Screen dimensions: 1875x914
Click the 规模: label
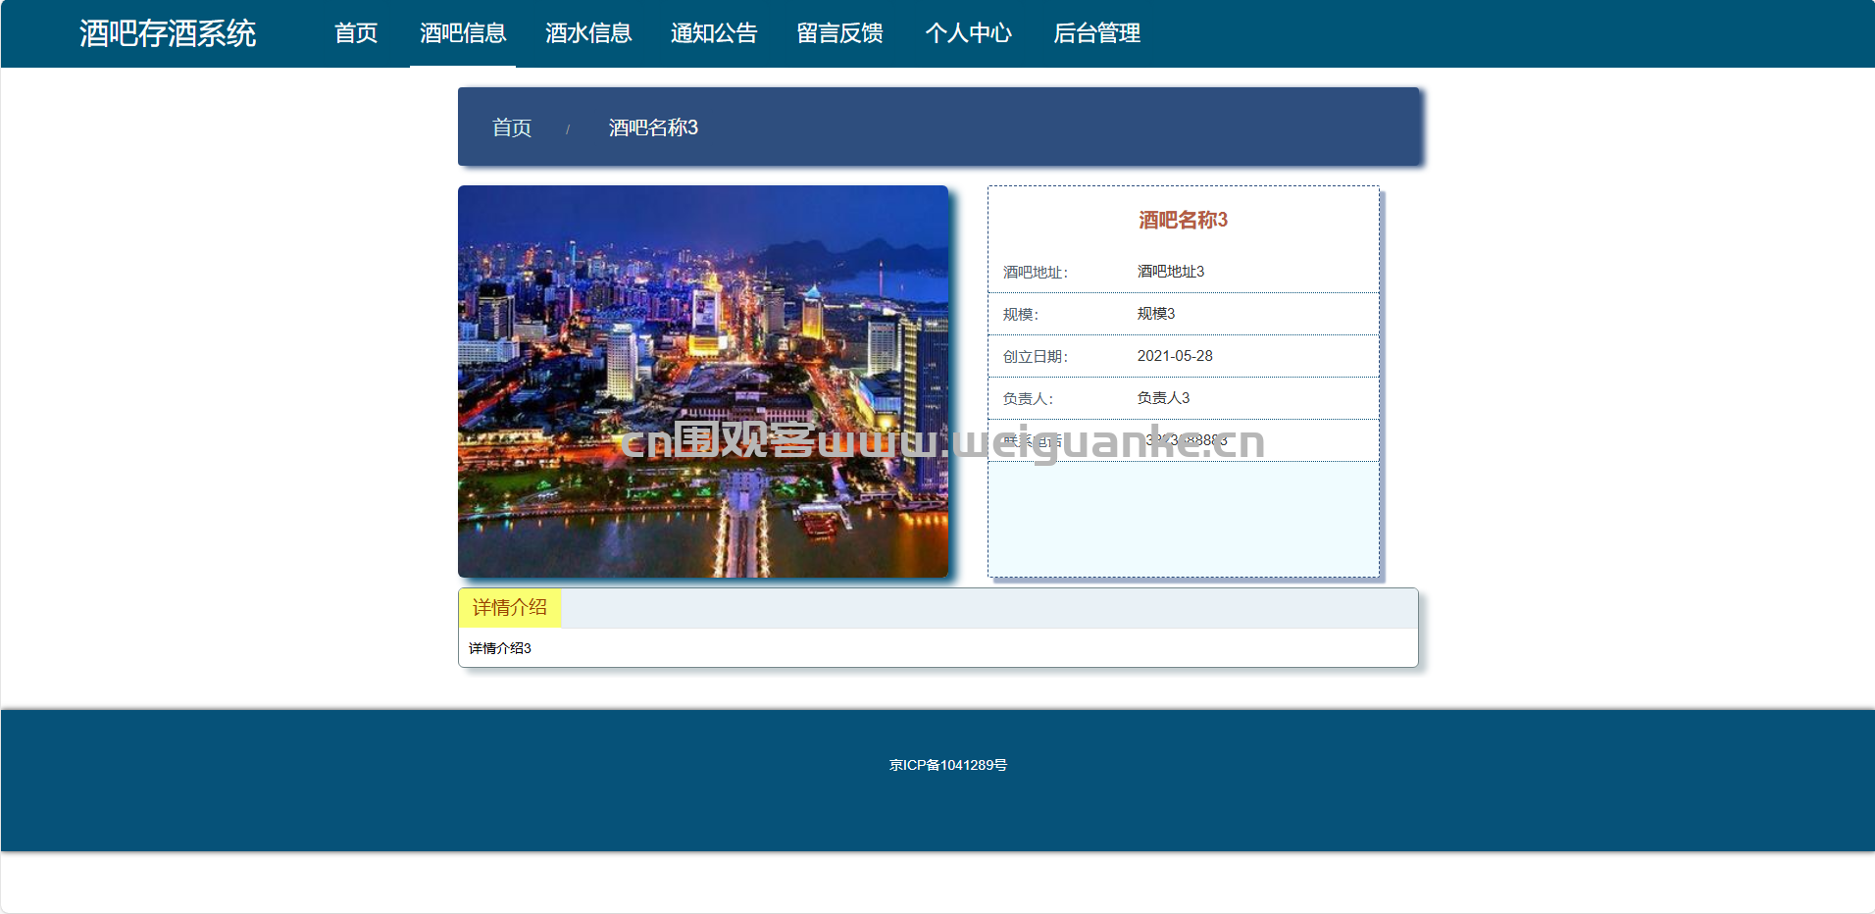coord(1020,314)
